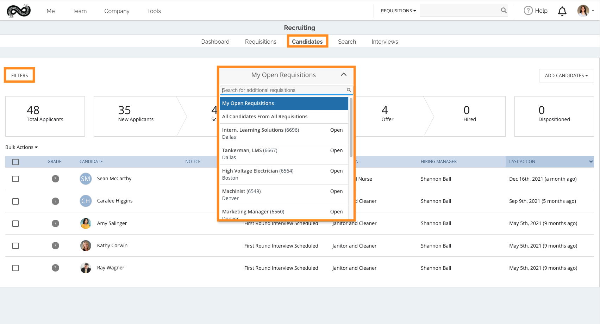This screenshot has height=324, width=600.
Task: Click the magnifier icon in requisition search
Action: (349, 90)
